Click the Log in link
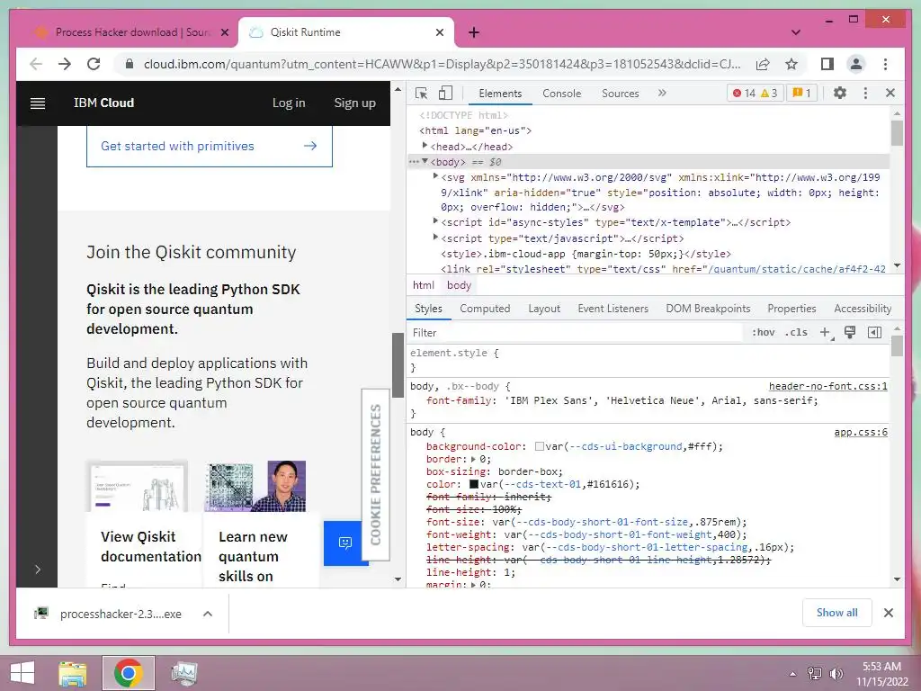The height and width of the screenshot is (691, 921). coord(289,103)
